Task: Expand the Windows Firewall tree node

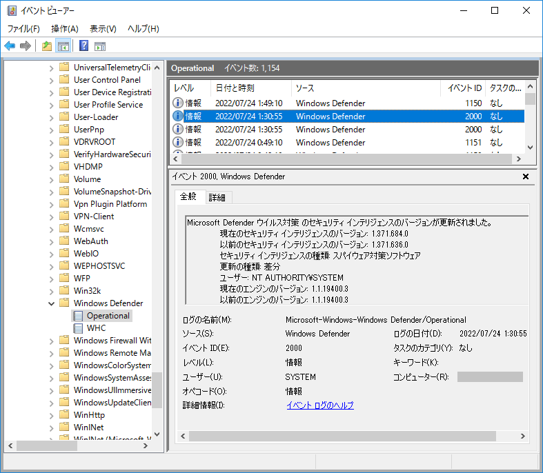Action: [51, 341]
